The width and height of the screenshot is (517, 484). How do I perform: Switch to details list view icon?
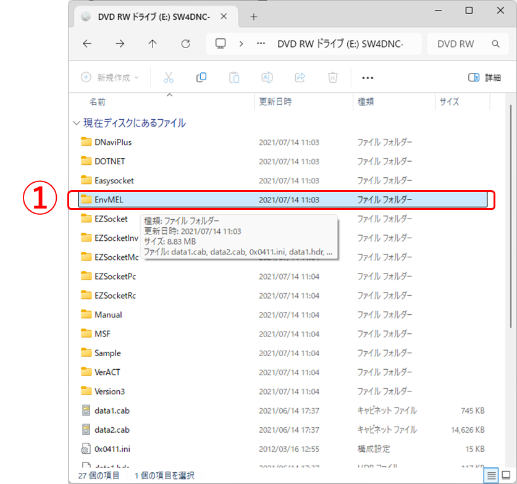[490, 475]
